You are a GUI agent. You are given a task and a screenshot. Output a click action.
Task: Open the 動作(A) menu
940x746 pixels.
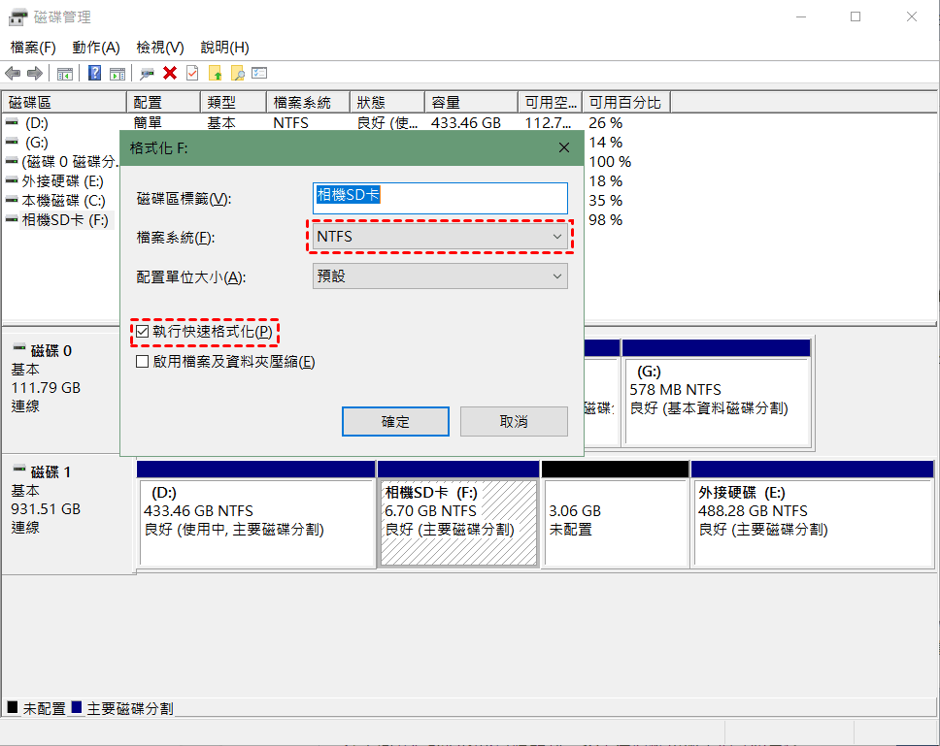[96, 48]
